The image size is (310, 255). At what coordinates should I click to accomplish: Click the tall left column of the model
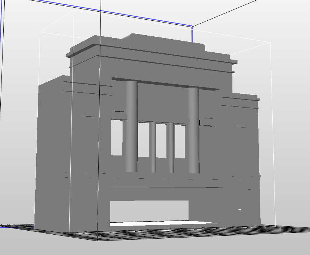click(x=132, y=127)
